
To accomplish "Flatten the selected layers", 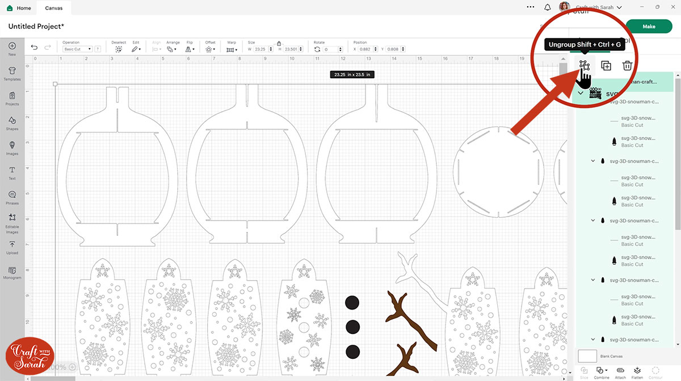I will tap(637, 371).
